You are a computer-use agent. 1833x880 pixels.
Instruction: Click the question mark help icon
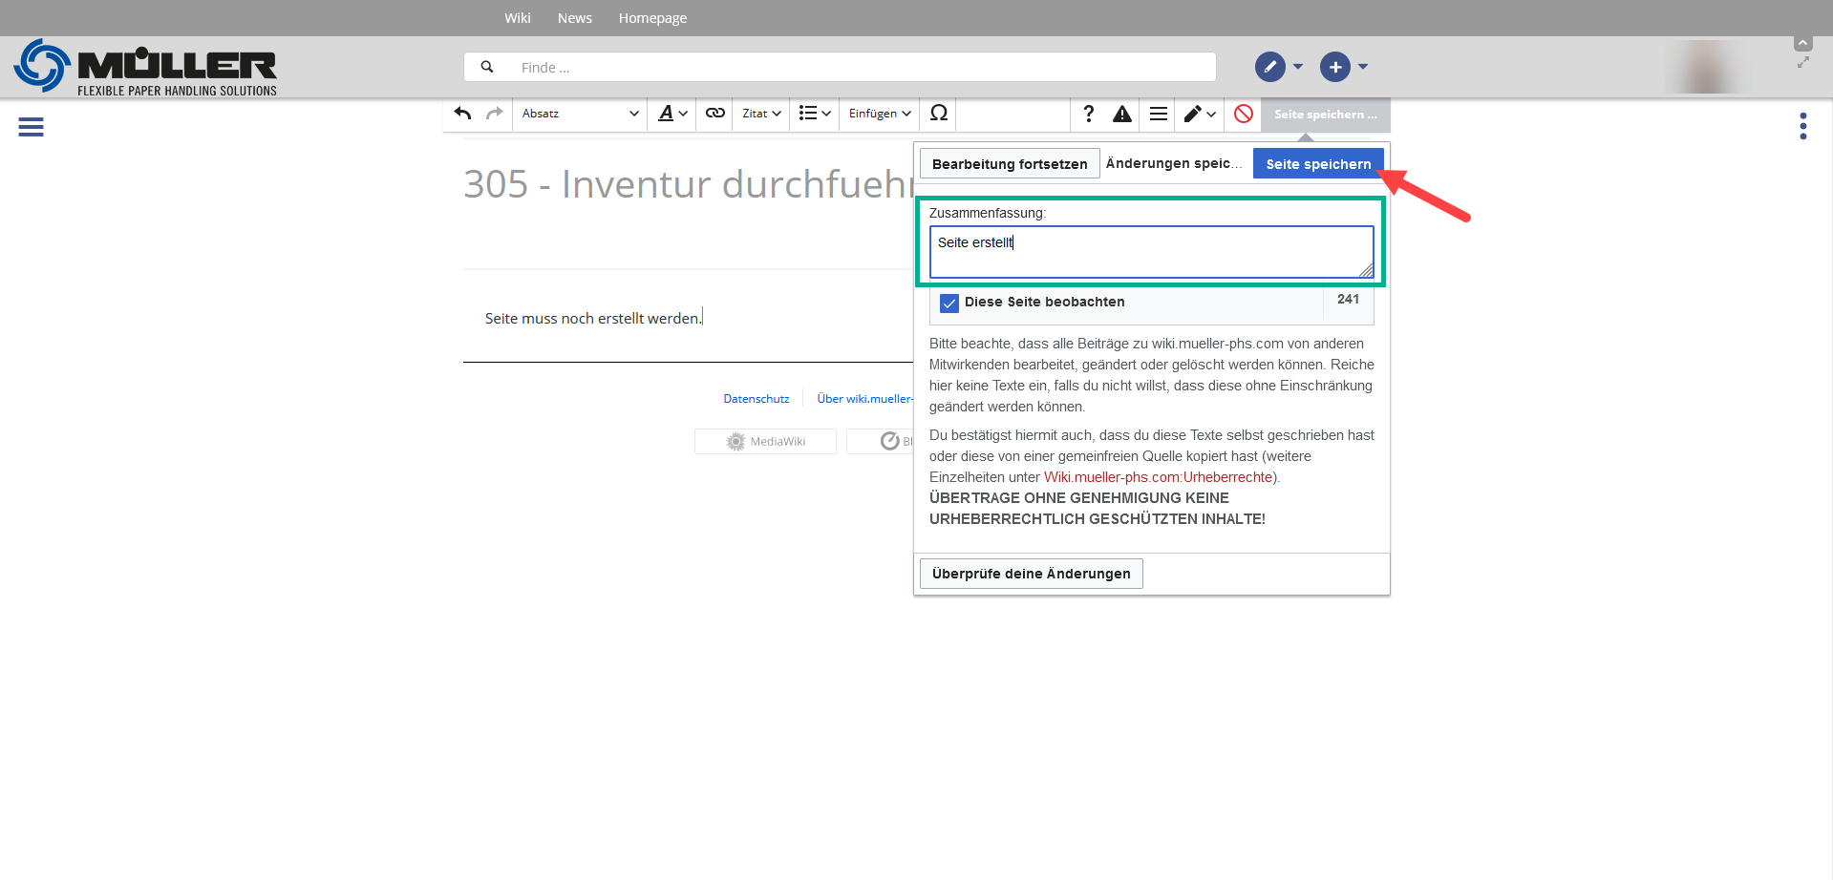pos(1088,114)
